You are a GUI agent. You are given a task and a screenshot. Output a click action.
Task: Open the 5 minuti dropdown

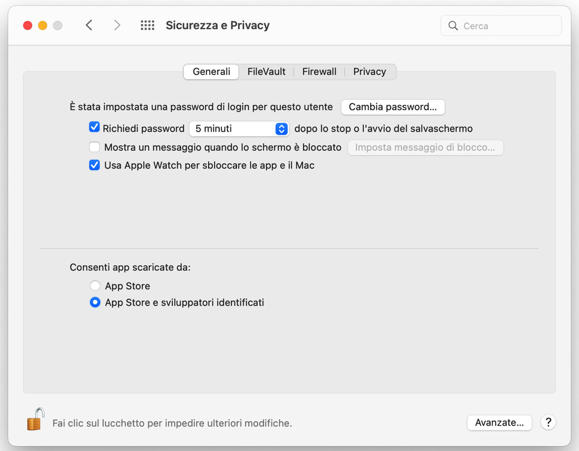[x=239, y=129]
